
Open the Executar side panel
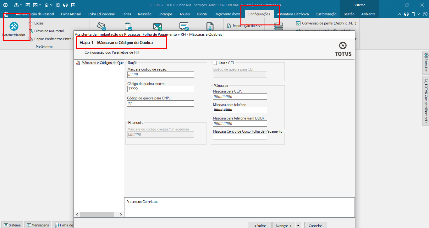(x=426, y=62)
